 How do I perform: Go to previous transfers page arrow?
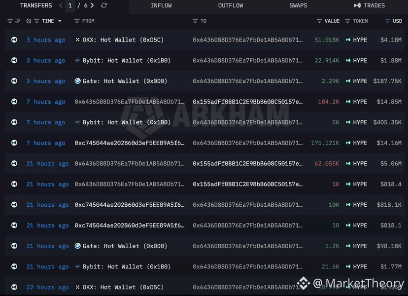pos(61,5)
